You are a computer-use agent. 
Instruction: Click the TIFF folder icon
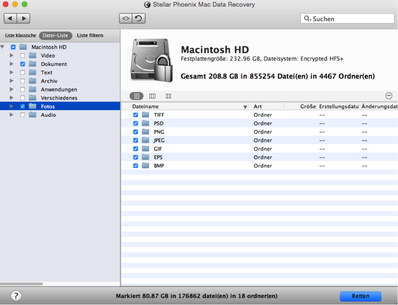pos(146,115)
